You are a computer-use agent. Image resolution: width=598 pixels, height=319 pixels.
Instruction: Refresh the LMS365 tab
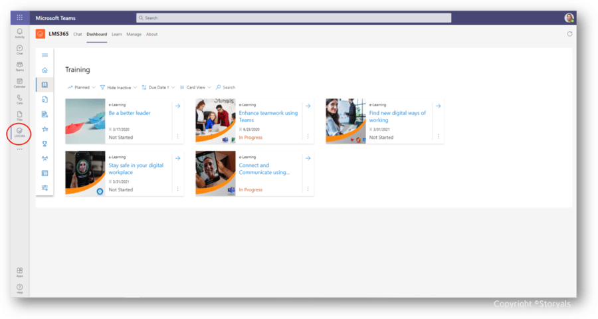coord(569,34)
